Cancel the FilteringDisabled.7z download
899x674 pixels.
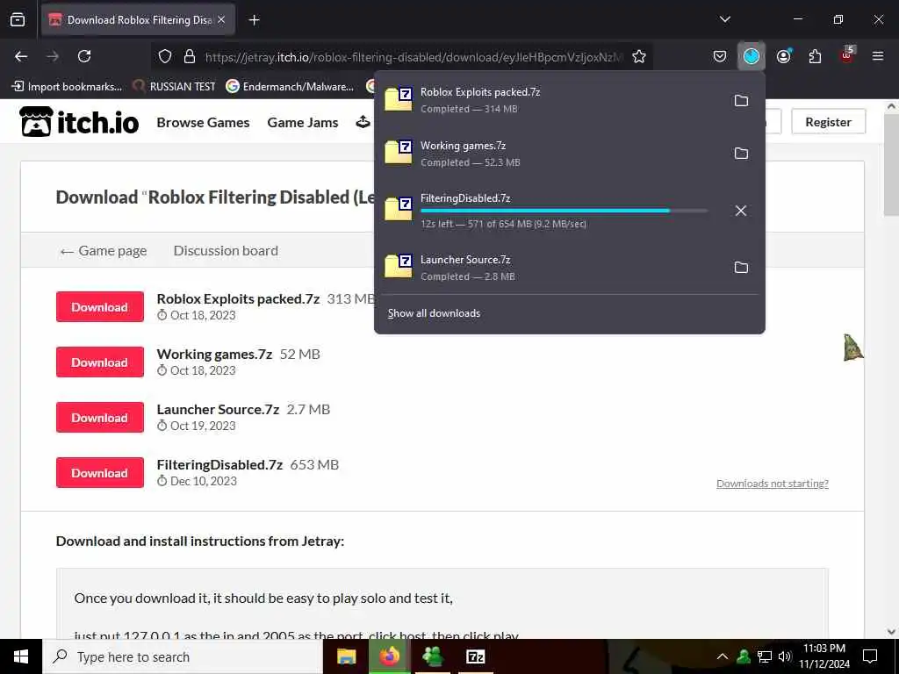pos(741,211)
